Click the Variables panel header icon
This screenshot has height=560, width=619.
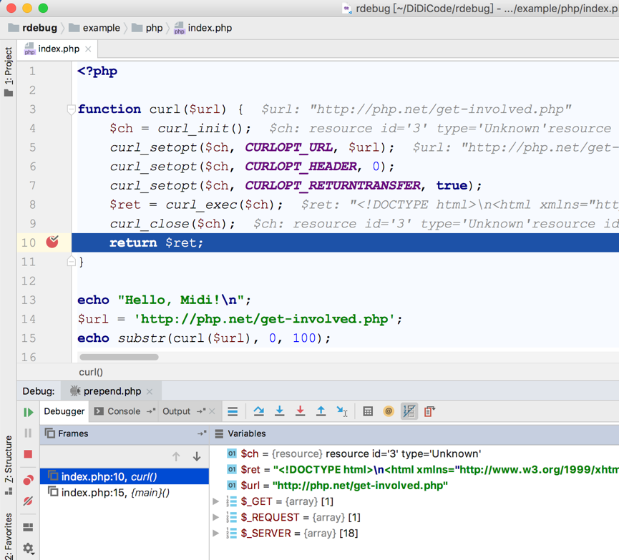[219, 433]
